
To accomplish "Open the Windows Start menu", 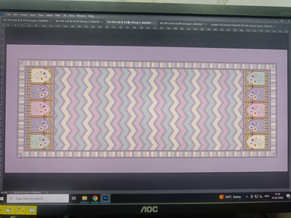I will point(2,199).
